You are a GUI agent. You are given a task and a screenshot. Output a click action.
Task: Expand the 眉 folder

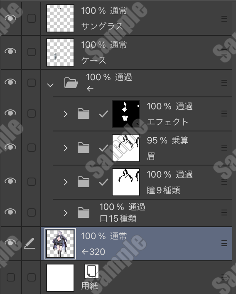(65, 148)
